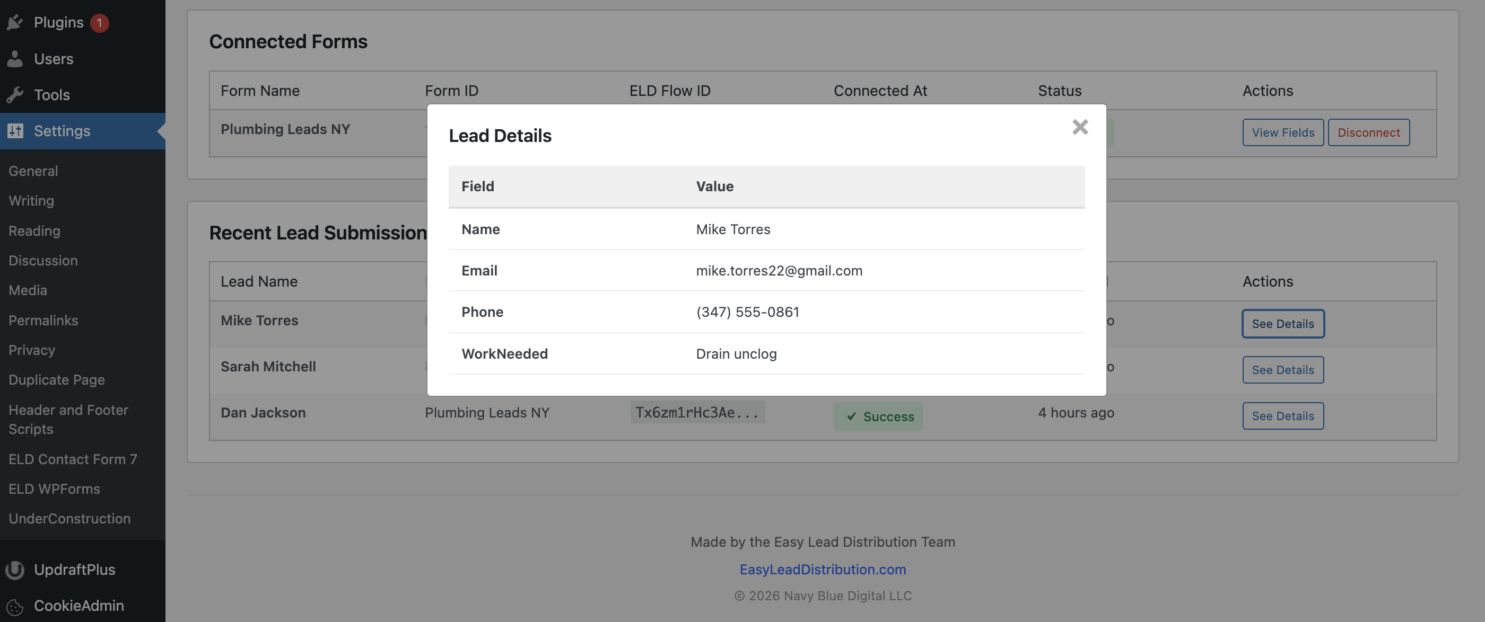The image size is (1485, 622).
Task: Navigate to ELD Contact Form 7 settings
Action: [73, 459]
